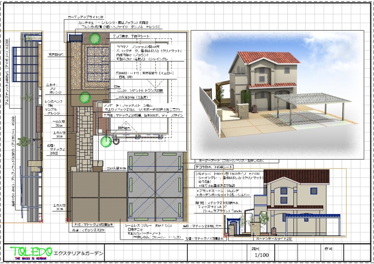Select the narrow side elevation strip on left
Viewport: 374px width, 264px height.
coord(28,128)
